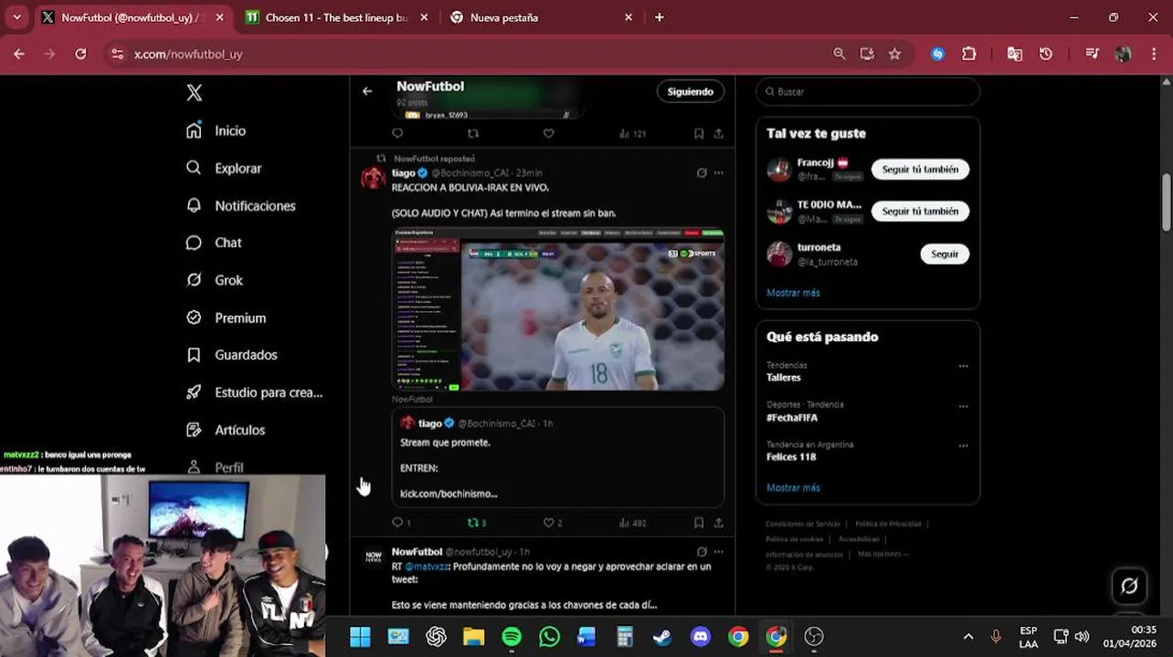This screenshot has width=1173, height=657.
Task: Click the page vertical scrollbar
Action: (x=1167, y=202)
